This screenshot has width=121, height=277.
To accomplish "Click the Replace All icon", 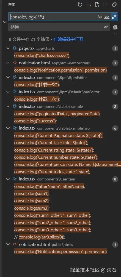I will [115, 27].
